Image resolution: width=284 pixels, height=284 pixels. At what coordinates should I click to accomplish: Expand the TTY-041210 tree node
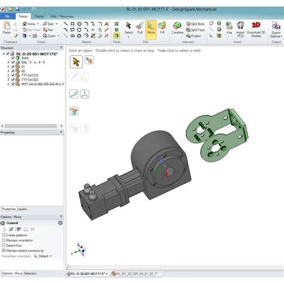coord(8,75)
